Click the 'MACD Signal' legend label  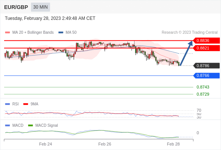[x=46, y=126]
